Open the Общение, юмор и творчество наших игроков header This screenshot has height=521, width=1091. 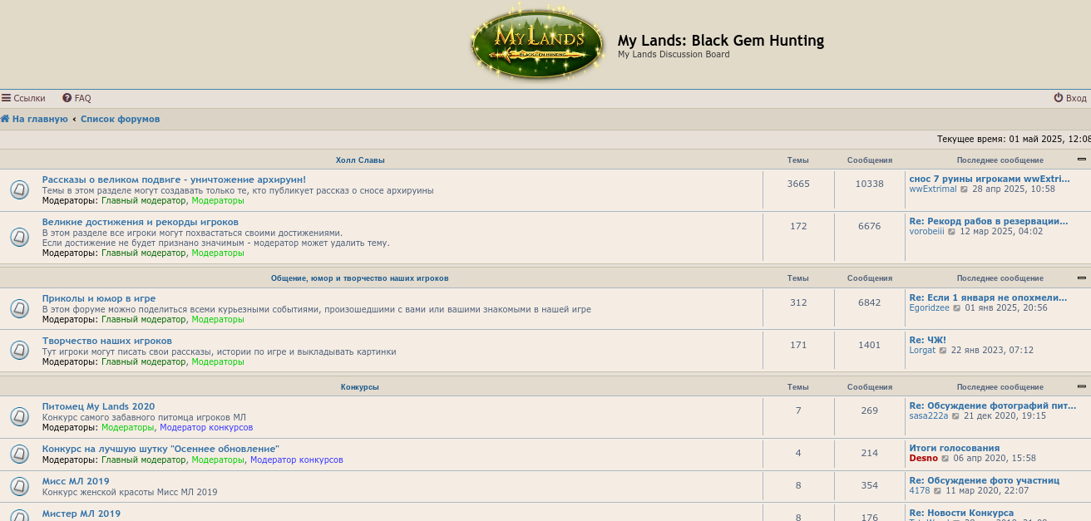coord(359,278)
